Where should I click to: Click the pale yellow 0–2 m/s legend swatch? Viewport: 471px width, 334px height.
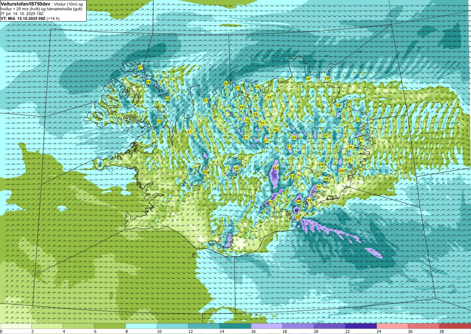coord(16,326)
